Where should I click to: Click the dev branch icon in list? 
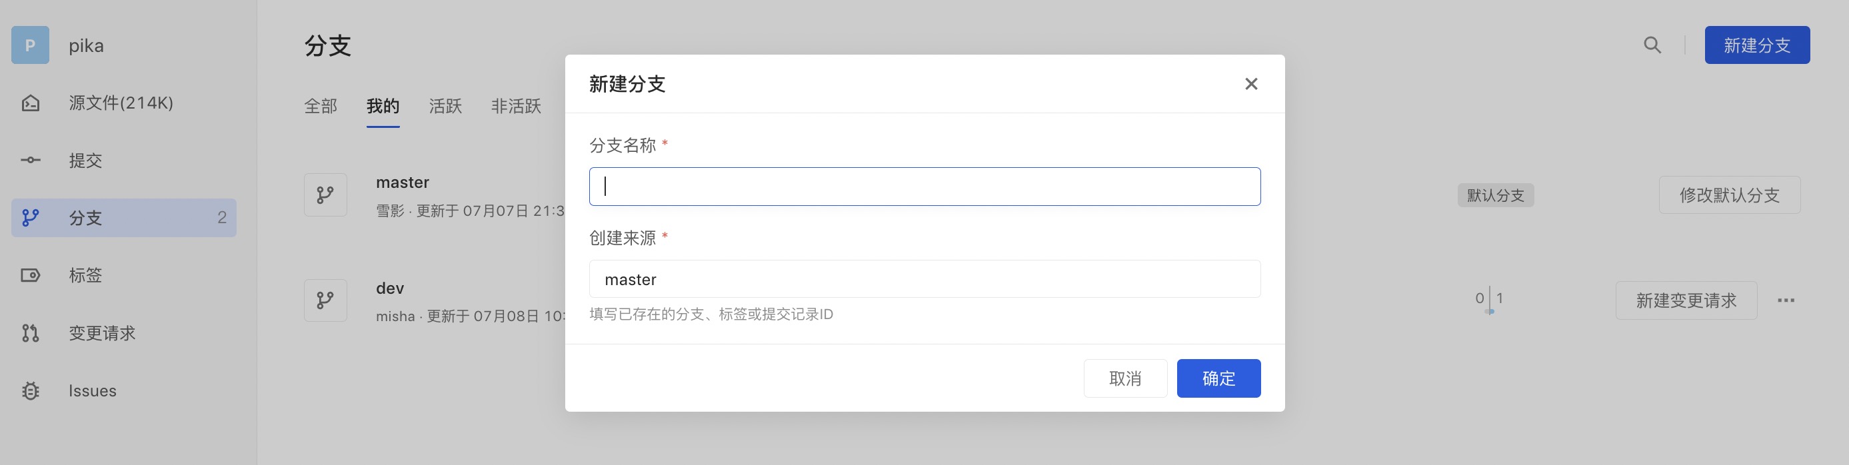(325, 300)
